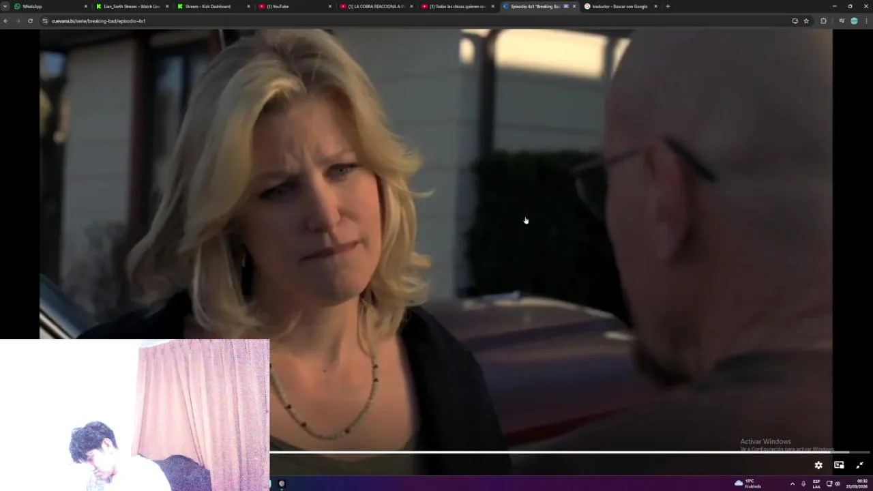The height and width of the screenshot is (491, 873).
Task: View site information icon in address bar
Action: coord(45,20)
